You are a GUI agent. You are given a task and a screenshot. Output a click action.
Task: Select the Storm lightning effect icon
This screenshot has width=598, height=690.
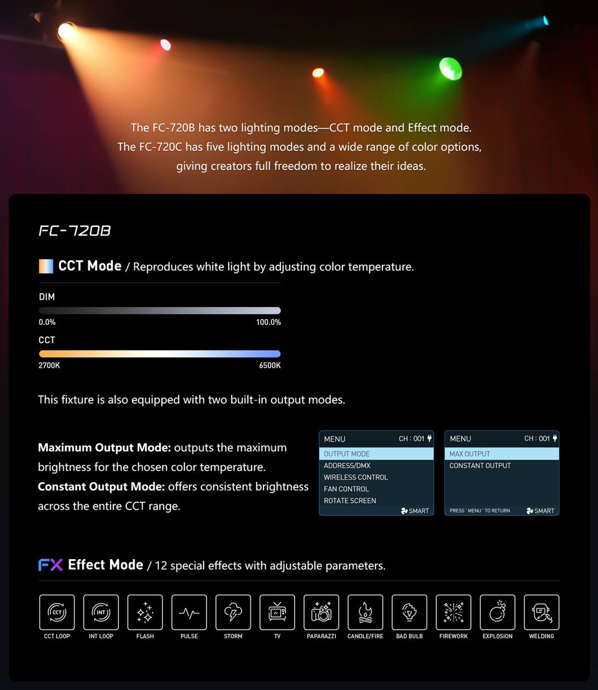233,612
